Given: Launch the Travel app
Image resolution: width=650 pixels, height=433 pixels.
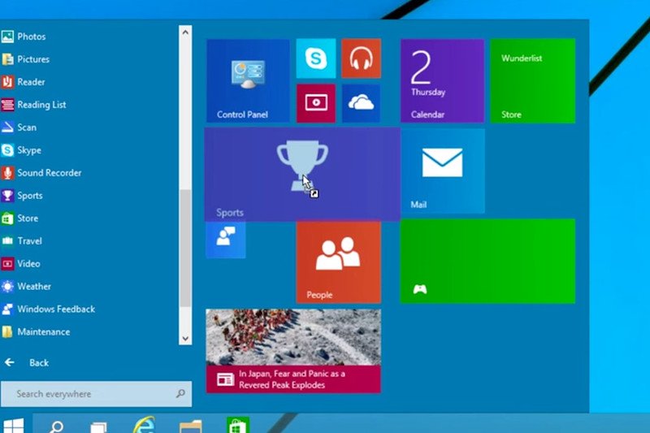Looking at the screenshot, I should 22,241.
